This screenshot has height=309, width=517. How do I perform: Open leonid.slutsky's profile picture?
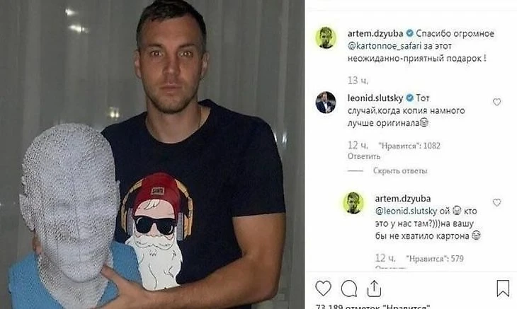(x=326, y=103)
